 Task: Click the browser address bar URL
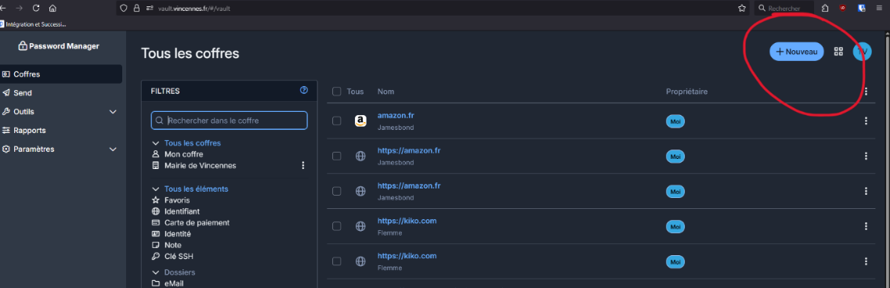194,9
